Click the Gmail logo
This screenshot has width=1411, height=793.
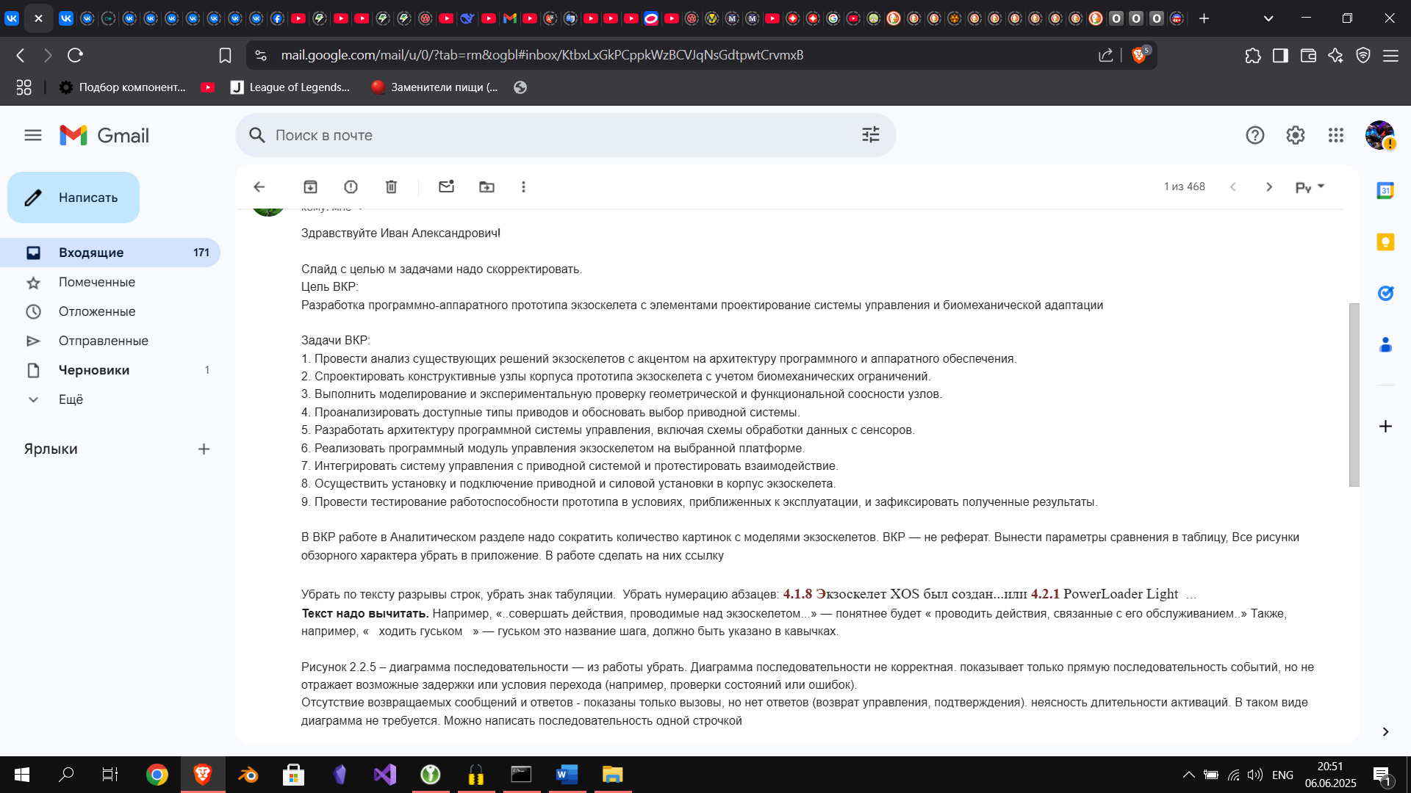104,135
